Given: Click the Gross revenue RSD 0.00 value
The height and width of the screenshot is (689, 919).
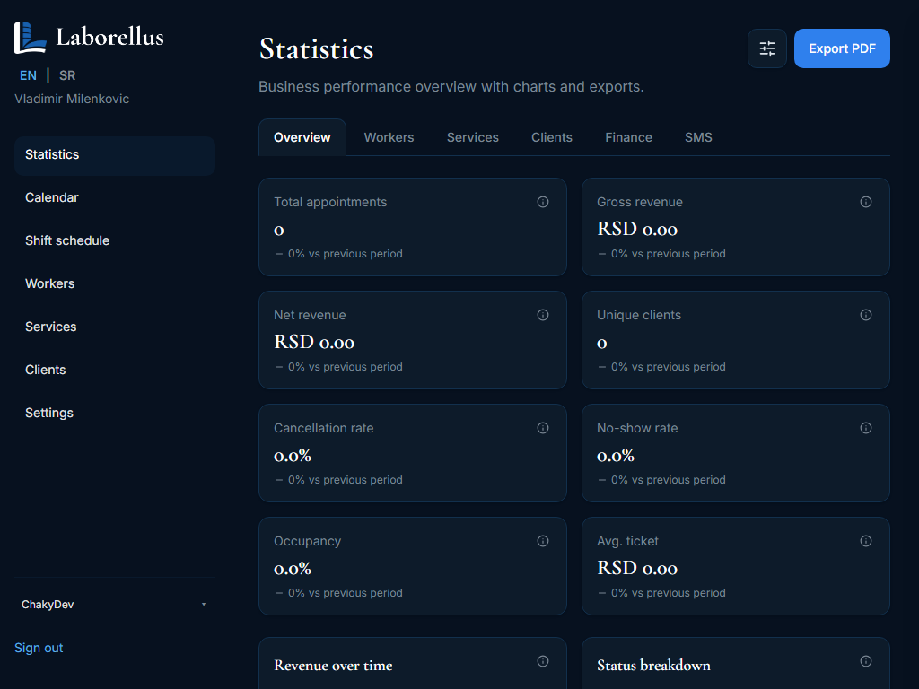Looking at the screenshot, I should click(637, 229).
